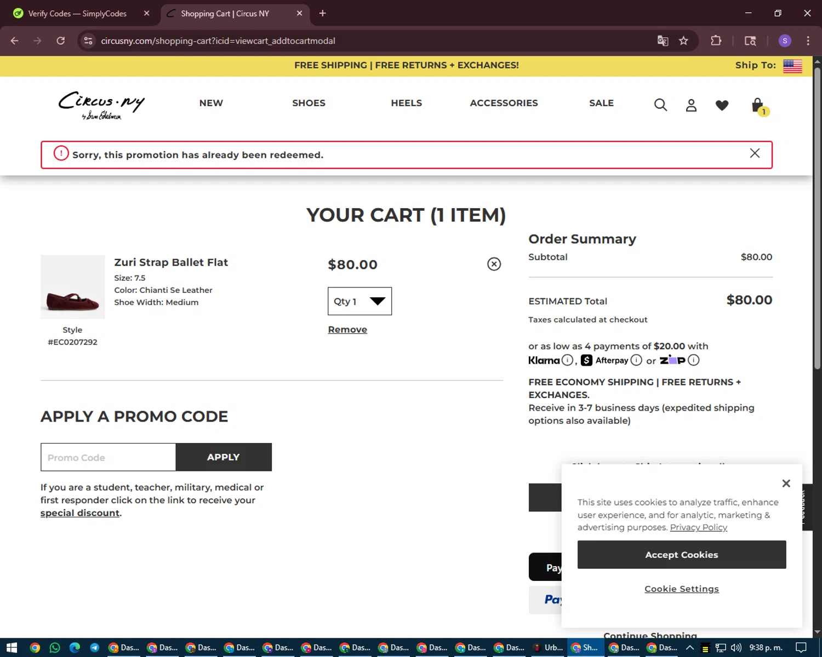Screen dimensions: 822x657
Task: Open the special discount link
Action: [x=80, y=513]
